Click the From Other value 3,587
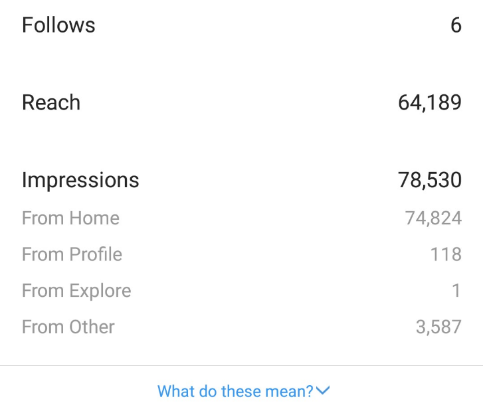Screen dimensions: 483x415 (438, 327)
